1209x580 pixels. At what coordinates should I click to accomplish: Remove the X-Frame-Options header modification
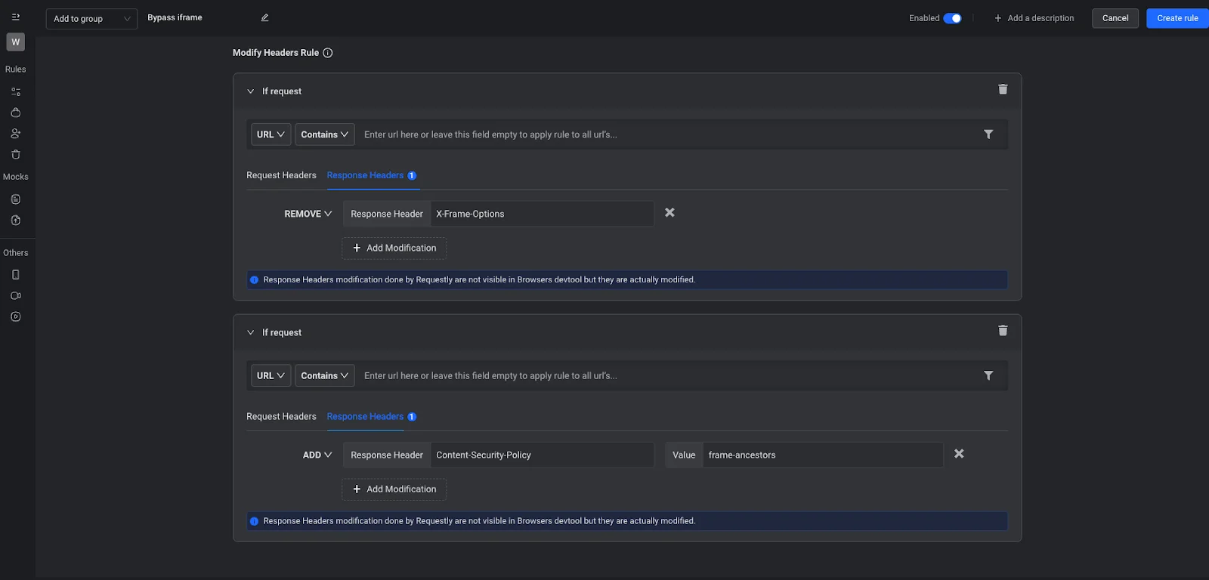pyautogui.click(x=669, y=213)
